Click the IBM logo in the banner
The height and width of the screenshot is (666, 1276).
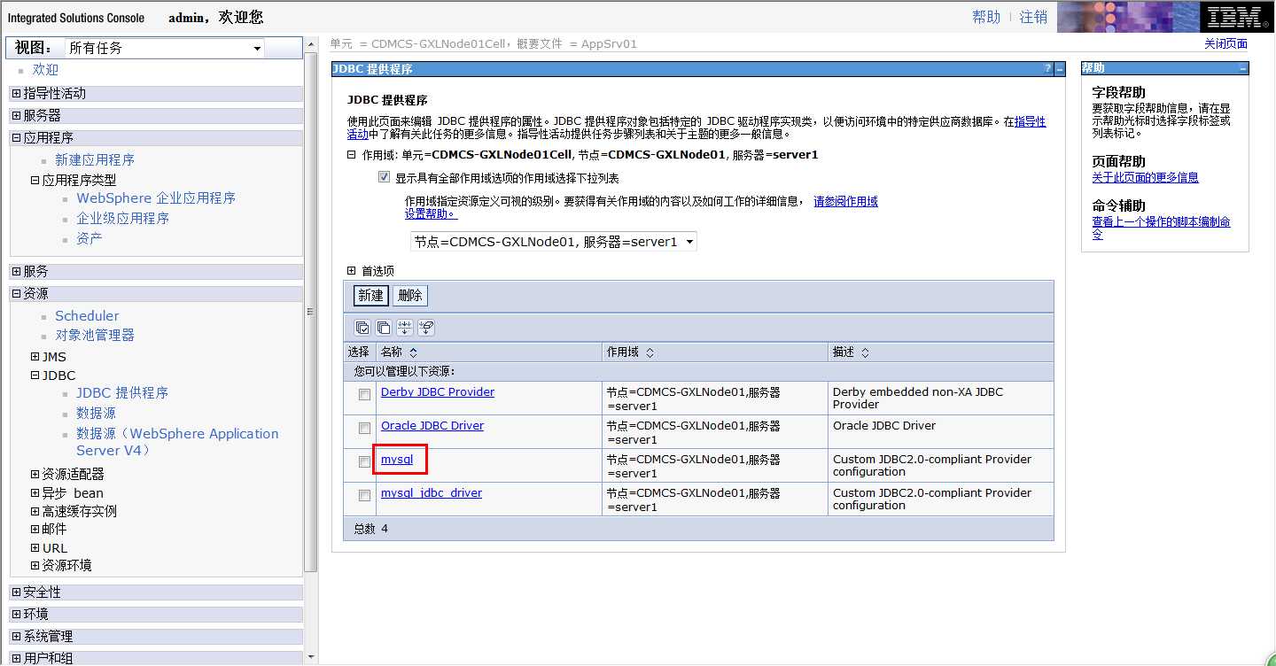coord(1237,17)
